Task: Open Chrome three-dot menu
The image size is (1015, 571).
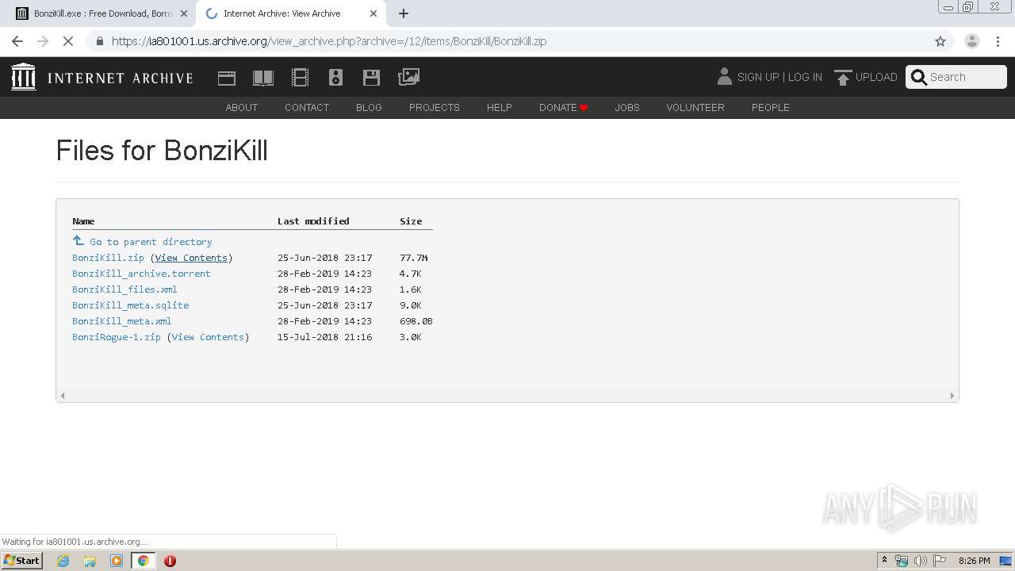Action: click(x=998, y=41)
